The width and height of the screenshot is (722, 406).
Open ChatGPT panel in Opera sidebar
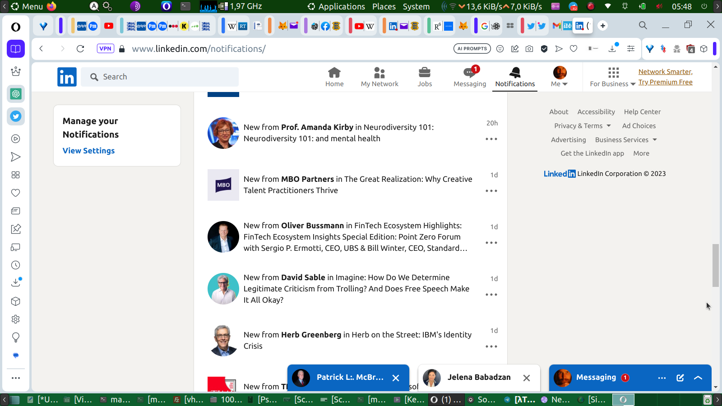[16, 94]
